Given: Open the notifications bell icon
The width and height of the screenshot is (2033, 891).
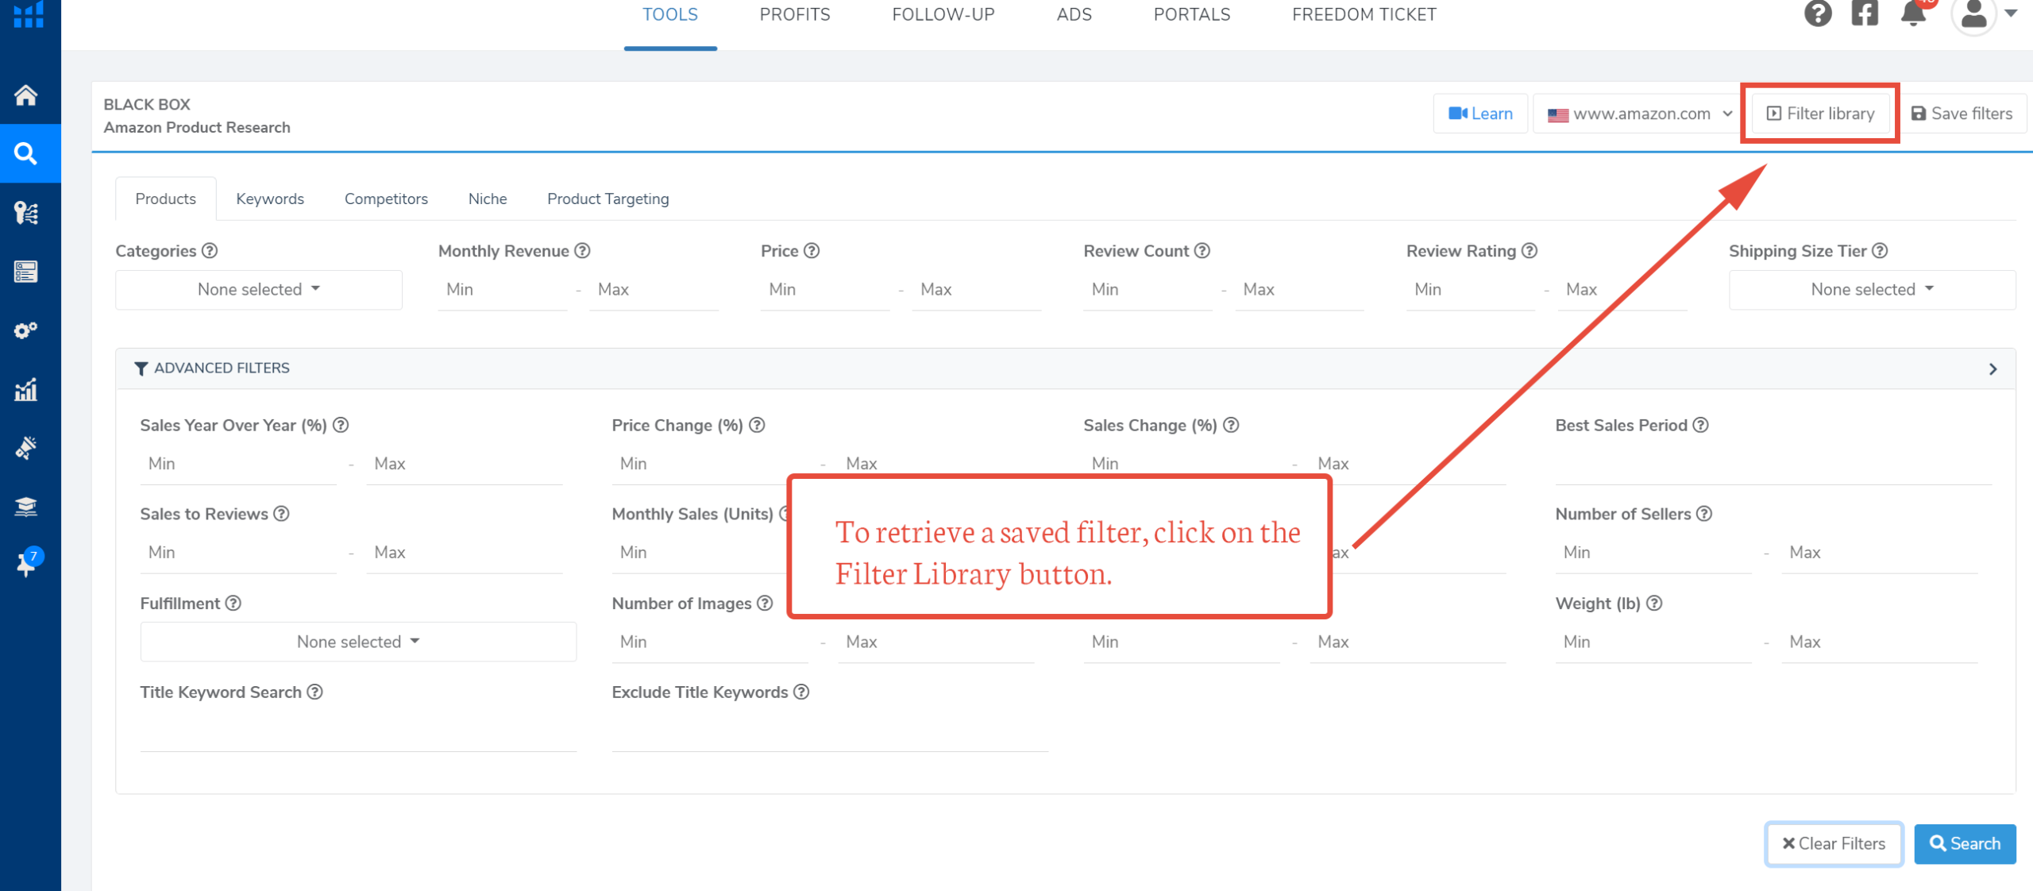Looking at the screenshot, I should pos(1913,13).
